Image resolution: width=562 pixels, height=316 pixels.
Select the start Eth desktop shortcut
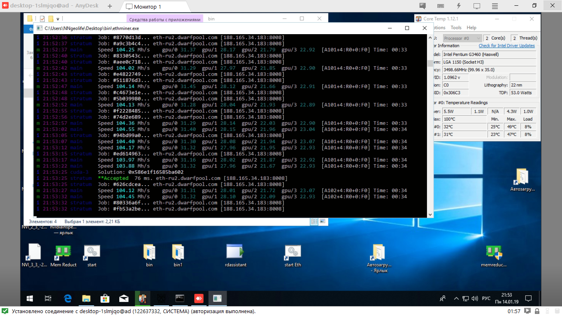tap(293, 256)
